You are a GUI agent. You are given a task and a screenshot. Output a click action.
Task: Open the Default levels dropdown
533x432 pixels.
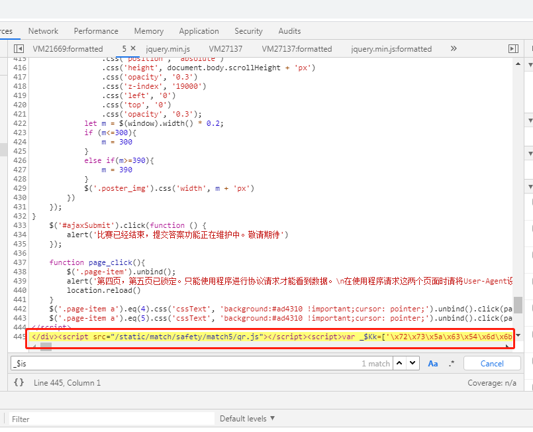(248, 419)
